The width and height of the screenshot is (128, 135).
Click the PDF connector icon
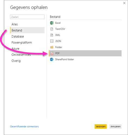pos(52,53)
